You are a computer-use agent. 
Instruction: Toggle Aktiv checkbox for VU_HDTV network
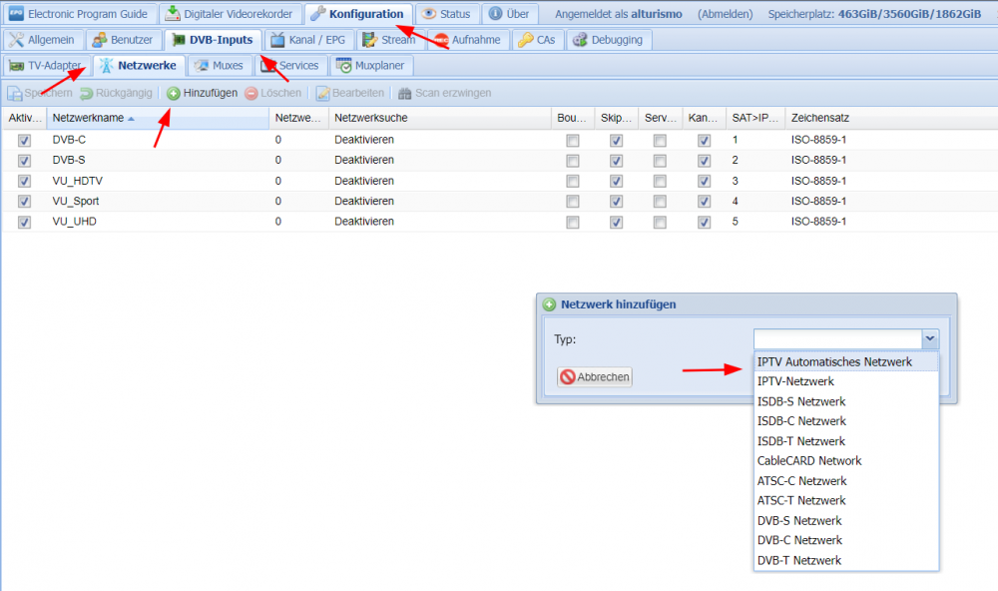(x=24, y=182)
